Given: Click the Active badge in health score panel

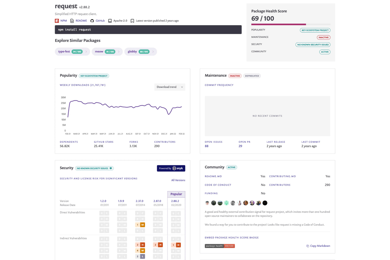Looking at the screenshot, I should (325, 52).
